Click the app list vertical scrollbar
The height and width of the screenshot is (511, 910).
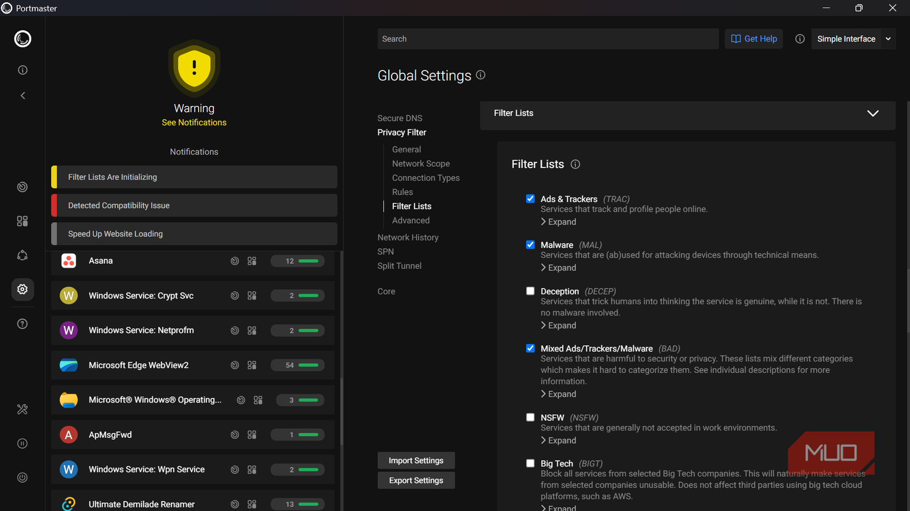(x=342, y=411)
